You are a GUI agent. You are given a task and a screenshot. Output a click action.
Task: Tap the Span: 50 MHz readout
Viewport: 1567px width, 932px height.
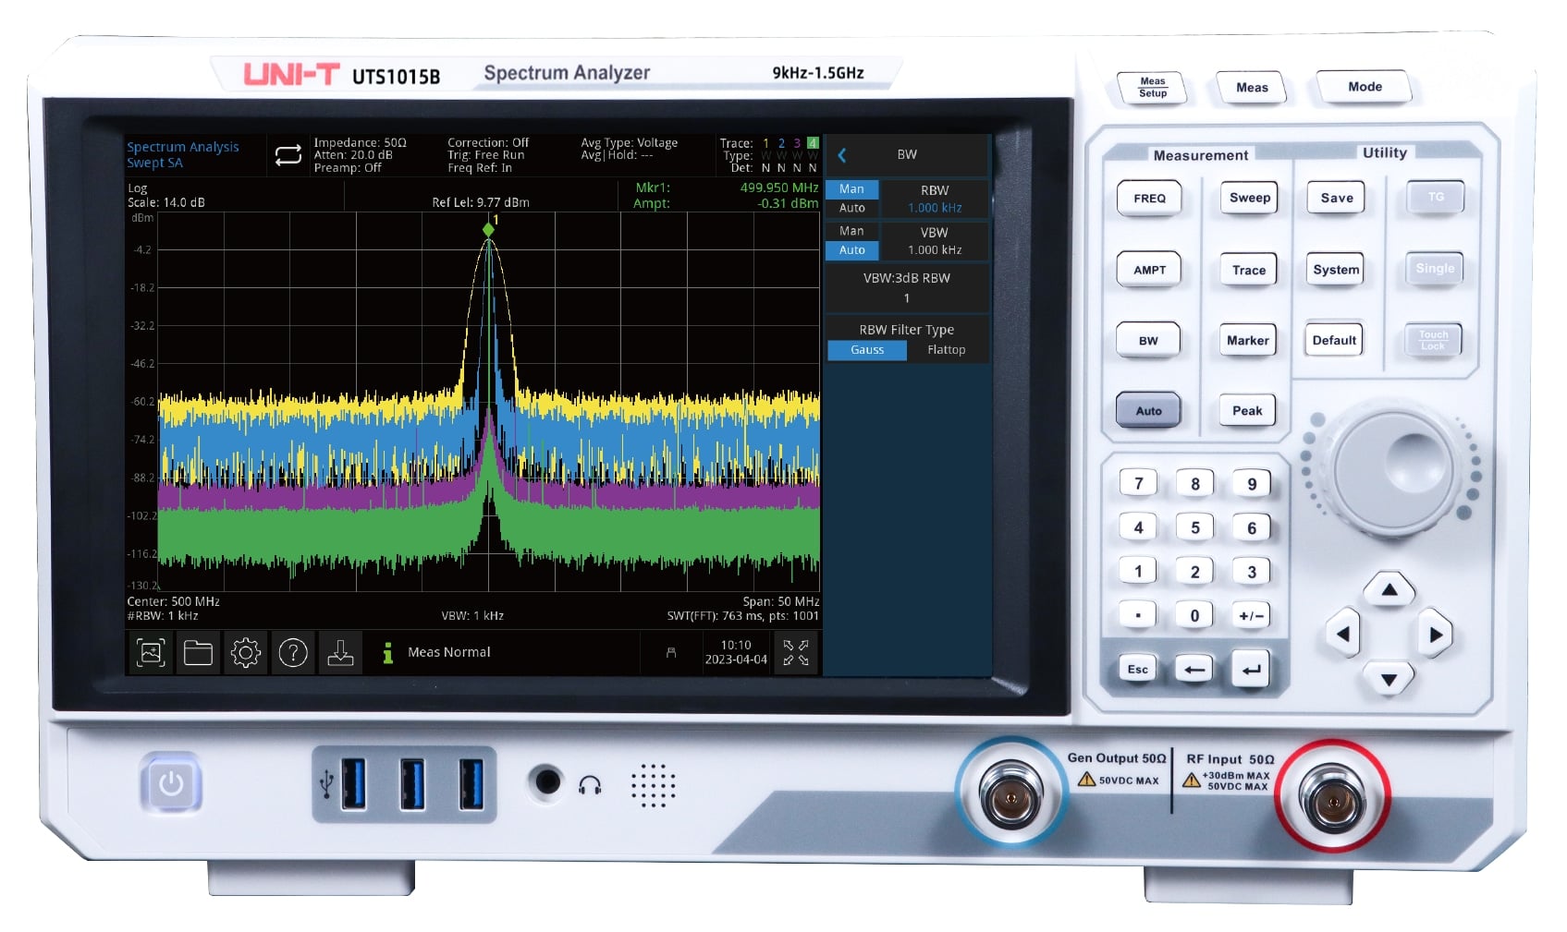780,601
